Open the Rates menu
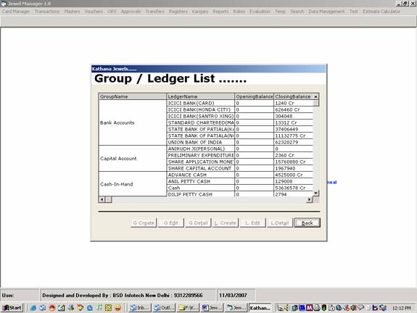This screenshot has height=313, width=417. point(239,12)
